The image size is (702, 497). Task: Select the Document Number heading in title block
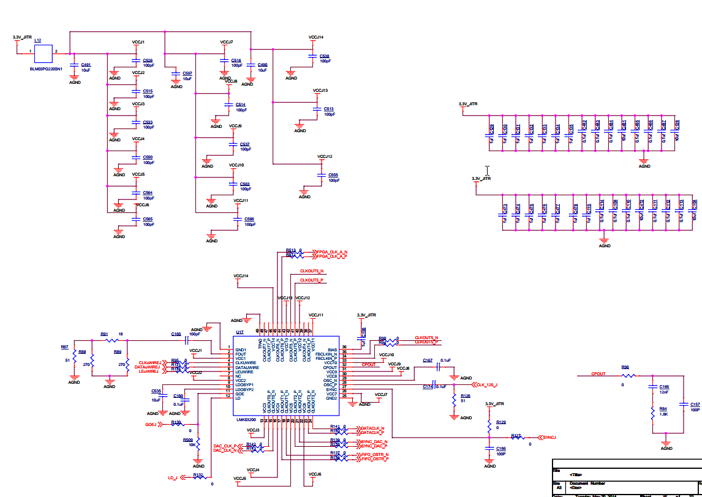pyautogui.click(x=587, y=483)
